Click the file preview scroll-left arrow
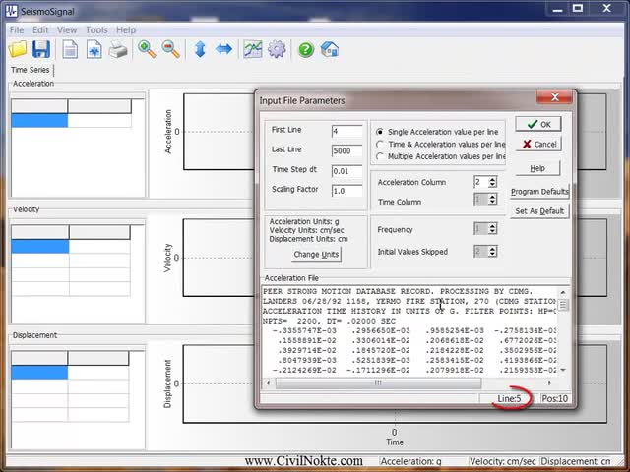630x472 pixels. click(269, 383)
